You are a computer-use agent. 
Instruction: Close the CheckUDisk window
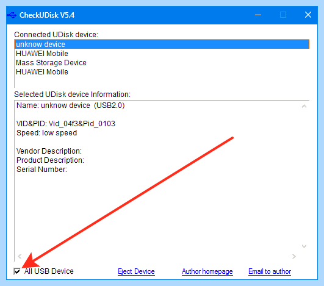[308, 15]
